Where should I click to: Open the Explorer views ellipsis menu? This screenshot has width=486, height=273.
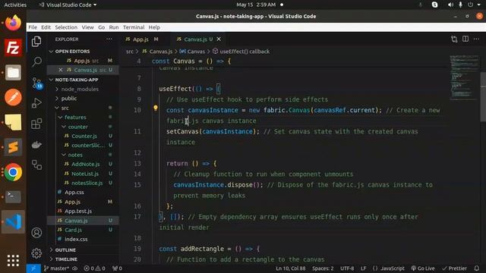click(109, 39)
